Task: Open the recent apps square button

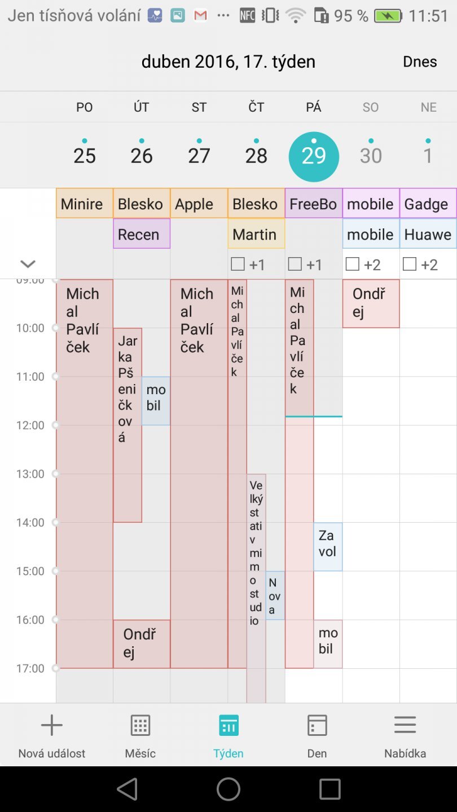Action: 329,789
